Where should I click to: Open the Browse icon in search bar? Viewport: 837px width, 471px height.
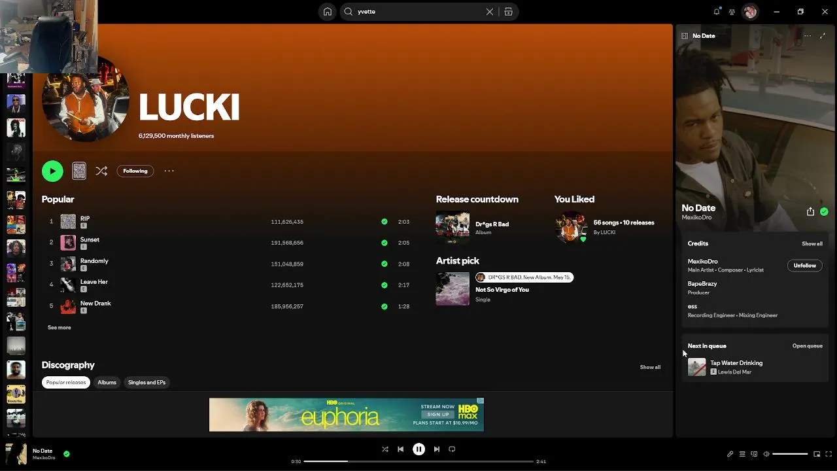[508, 12]
